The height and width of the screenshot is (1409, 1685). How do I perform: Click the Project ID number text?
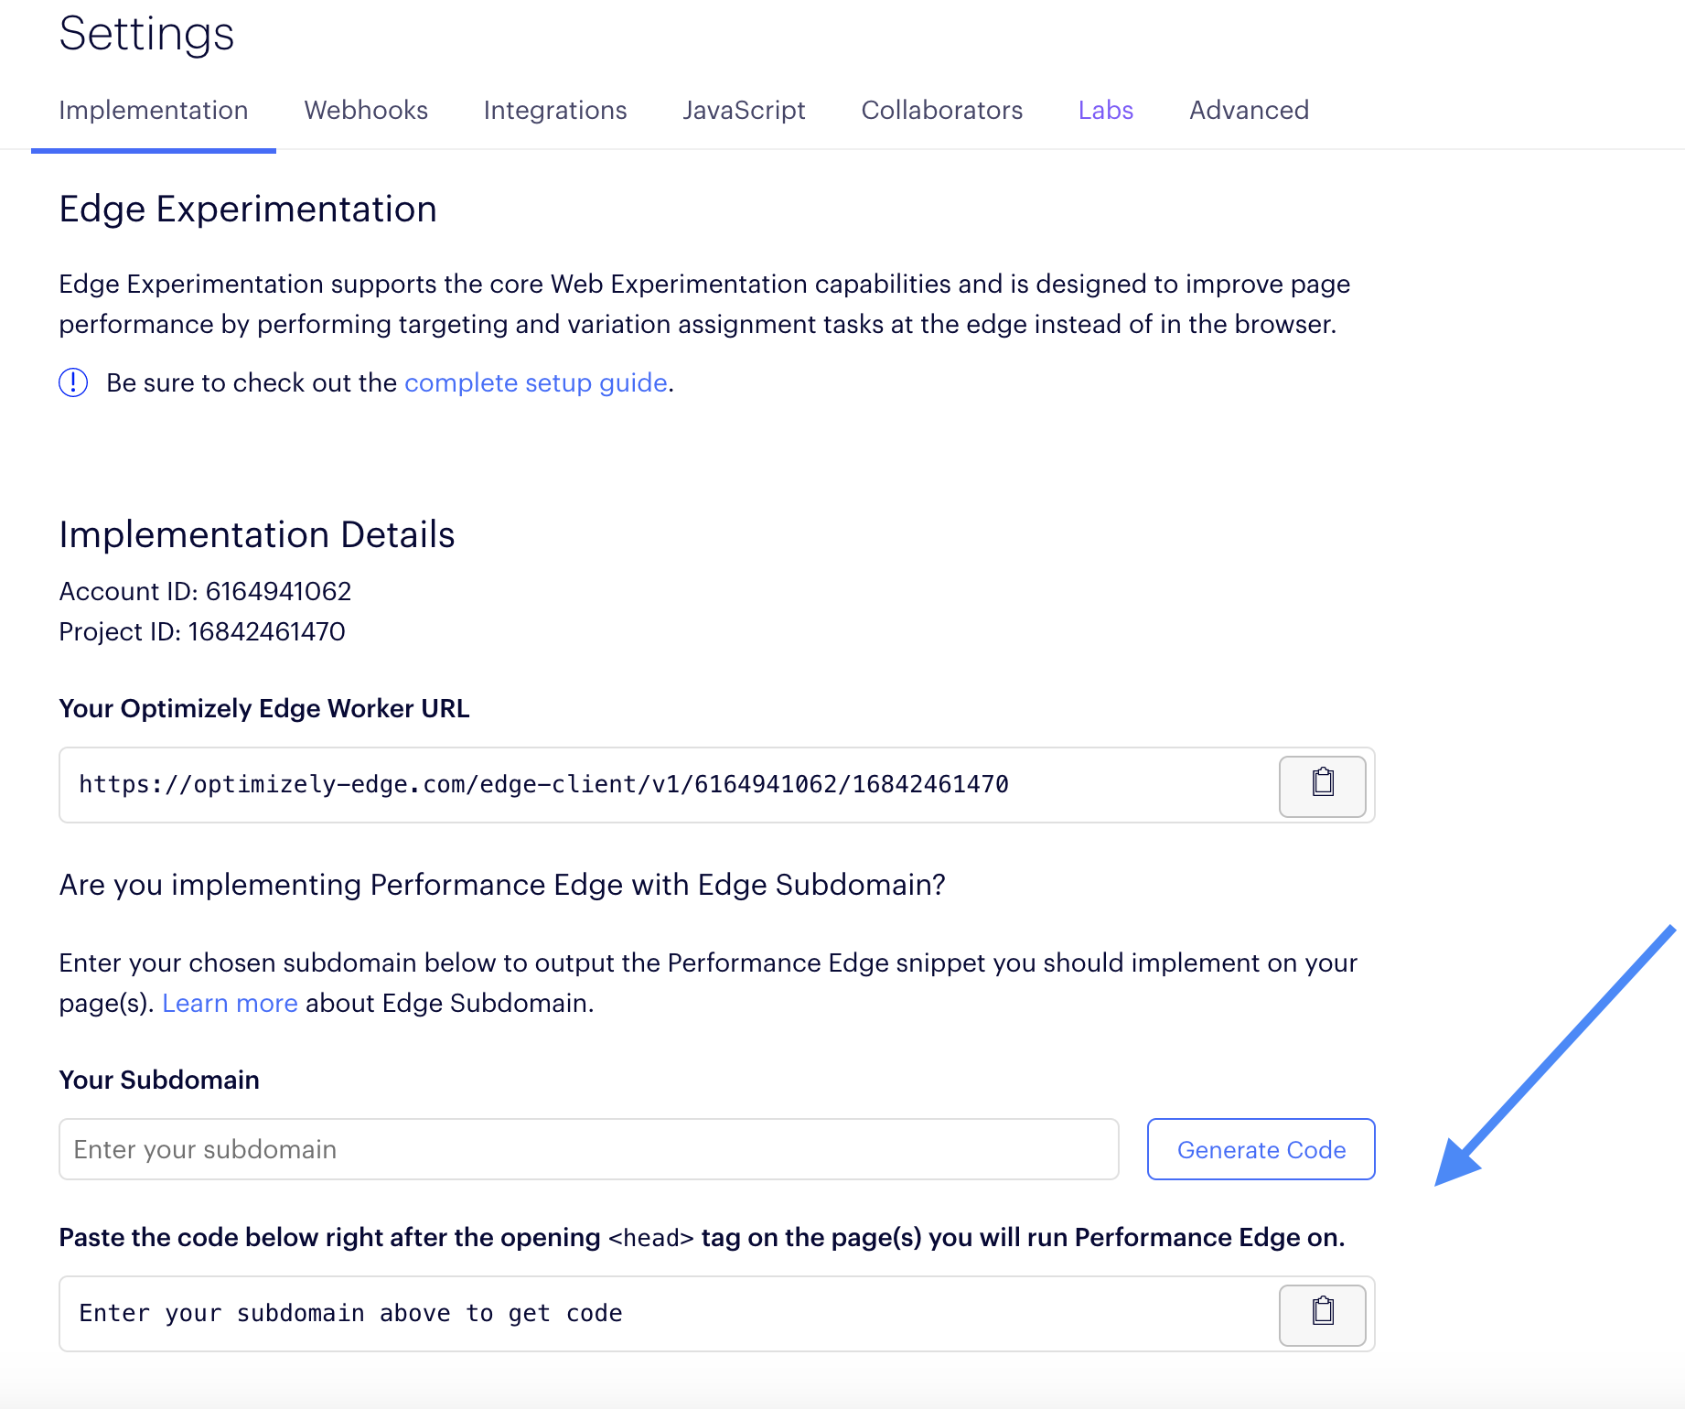(266, 631)
